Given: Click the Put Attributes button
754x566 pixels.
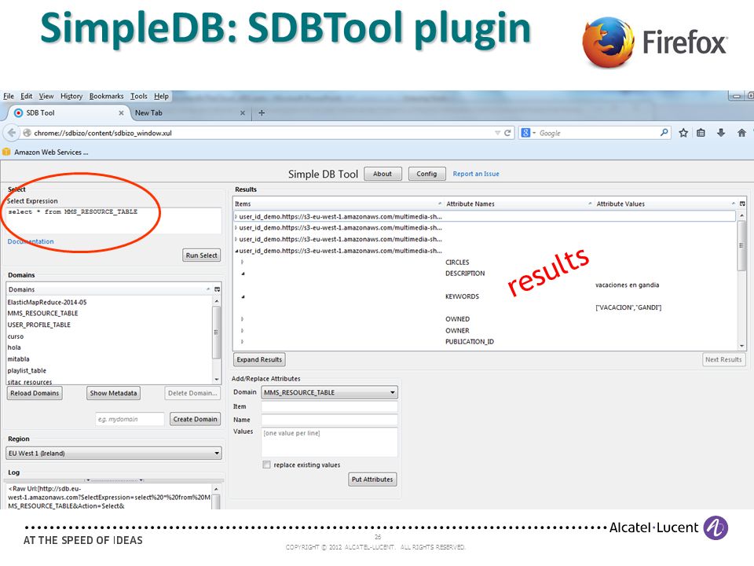Looking at the screenshot, I should coord(372,480).
